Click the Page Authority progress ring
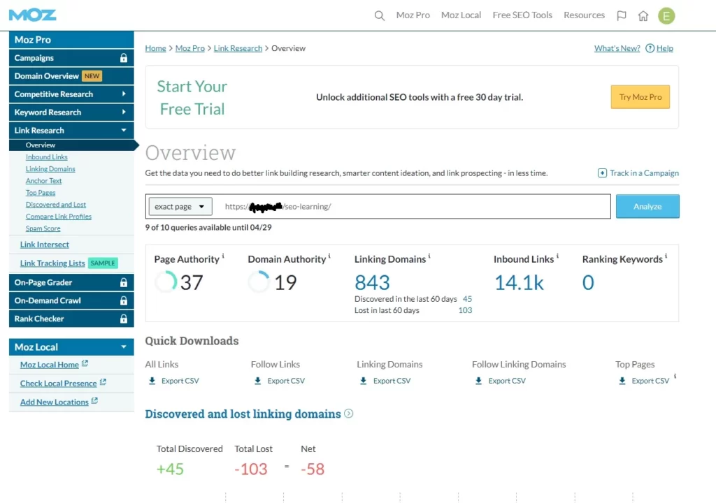 [166, 282]
